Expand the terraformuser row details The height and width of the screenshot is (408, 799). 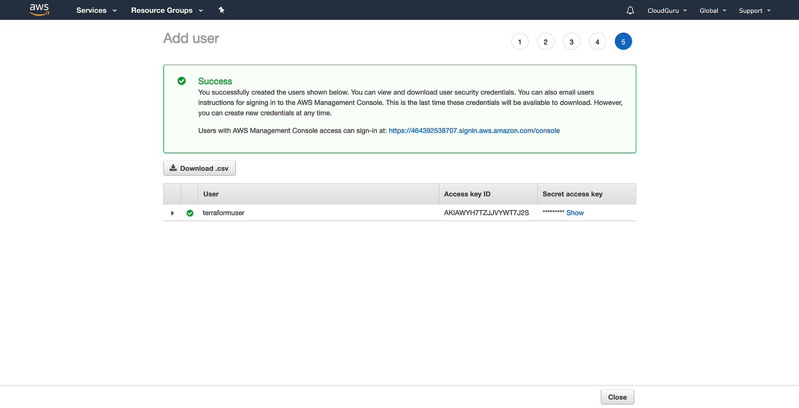172,213
